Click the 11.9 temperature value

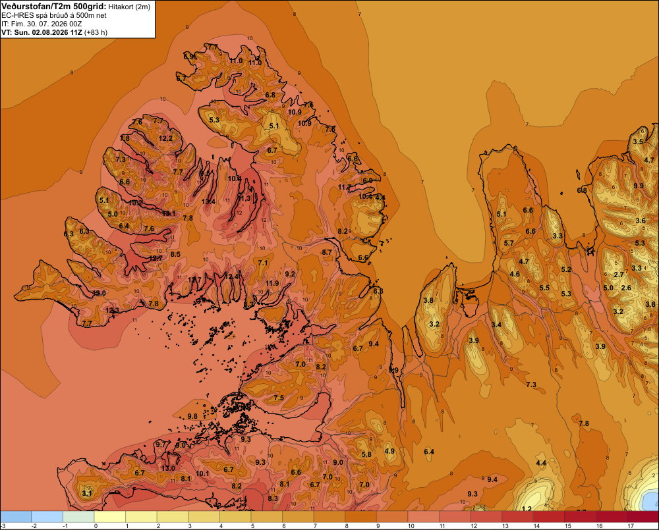tap(272, 283)
